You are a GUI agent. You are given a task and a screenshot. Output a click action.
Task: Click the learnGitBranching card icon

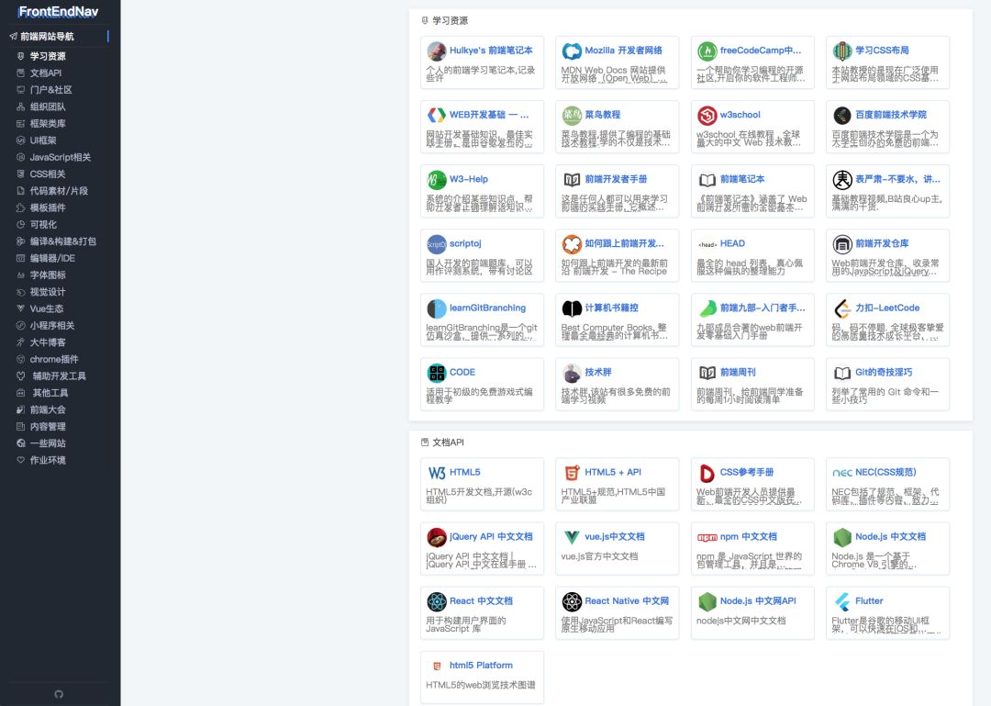coord(437,308)
